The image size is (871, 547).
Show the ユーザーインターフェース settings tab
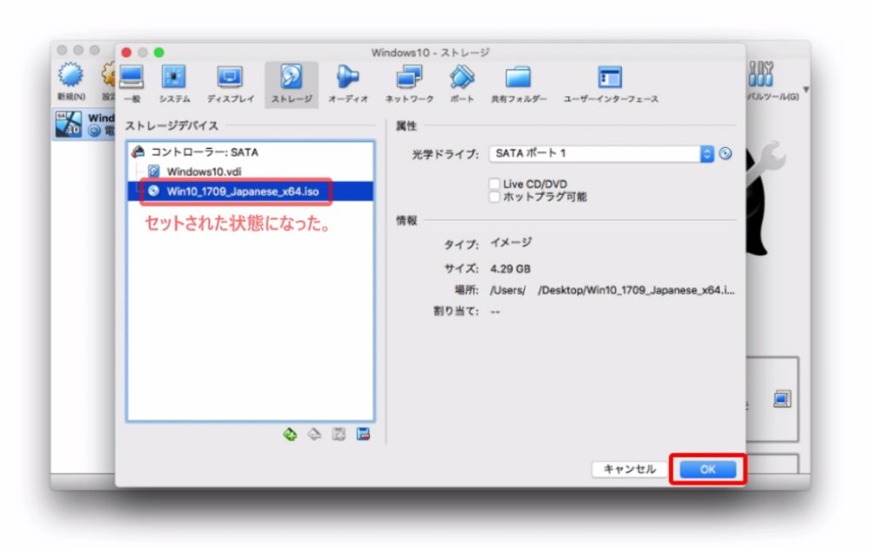[x=611, y=84]
